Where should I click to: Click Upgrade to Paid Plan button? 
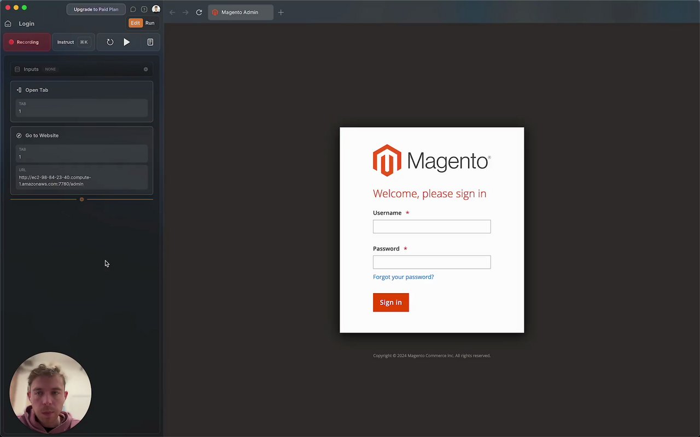[x=96, y=9]
